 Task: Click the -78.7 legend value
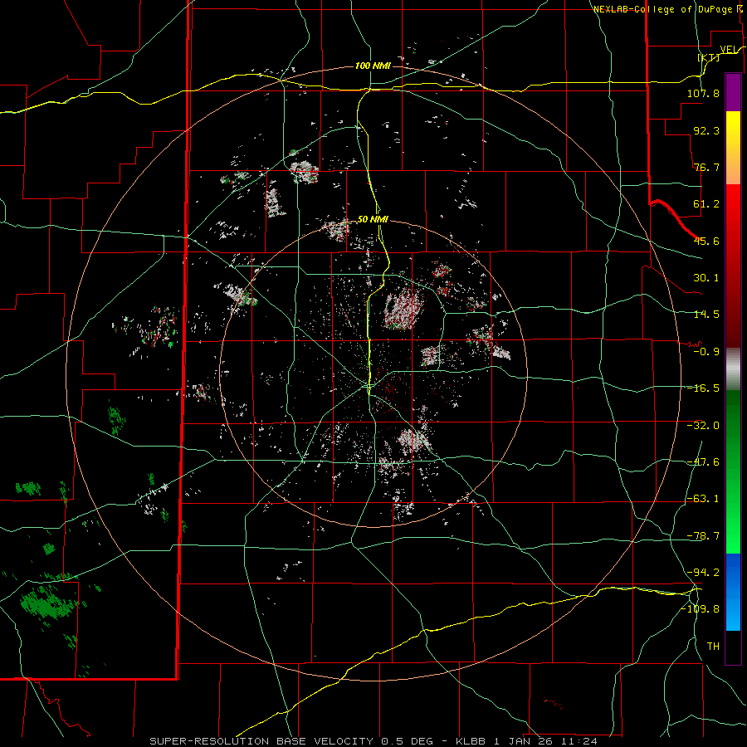[x=703, y=536]
